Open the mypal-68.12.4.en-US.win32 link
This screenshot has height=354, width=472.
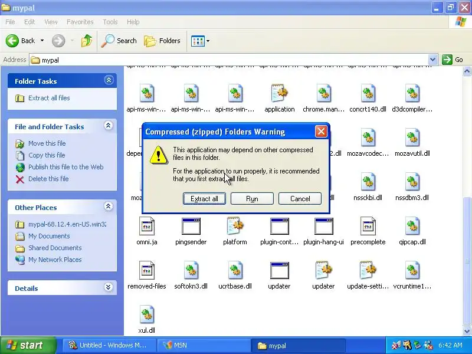pyautogui.click(x=67, y=224)
